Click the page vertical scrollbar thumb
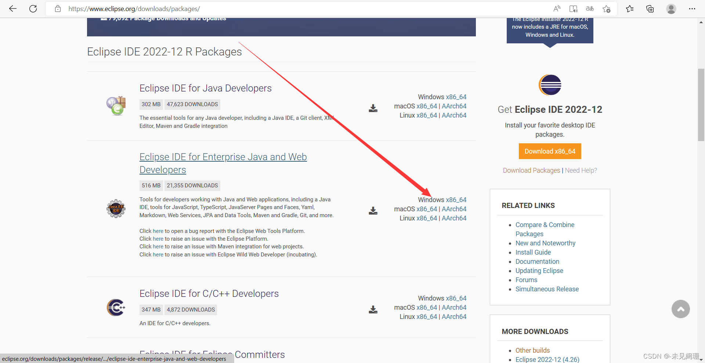Viewport: 705px width, 363px height. (x=701, y=105)
